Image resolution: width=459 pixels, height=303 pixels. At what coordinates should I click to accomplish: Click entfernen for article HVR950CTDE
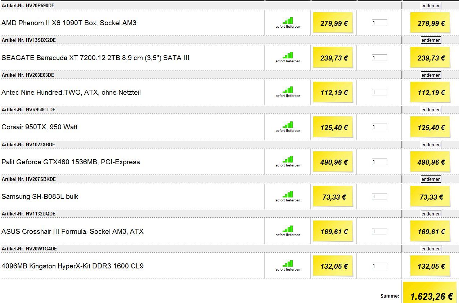pyautogui.click(x=431, y=110)
